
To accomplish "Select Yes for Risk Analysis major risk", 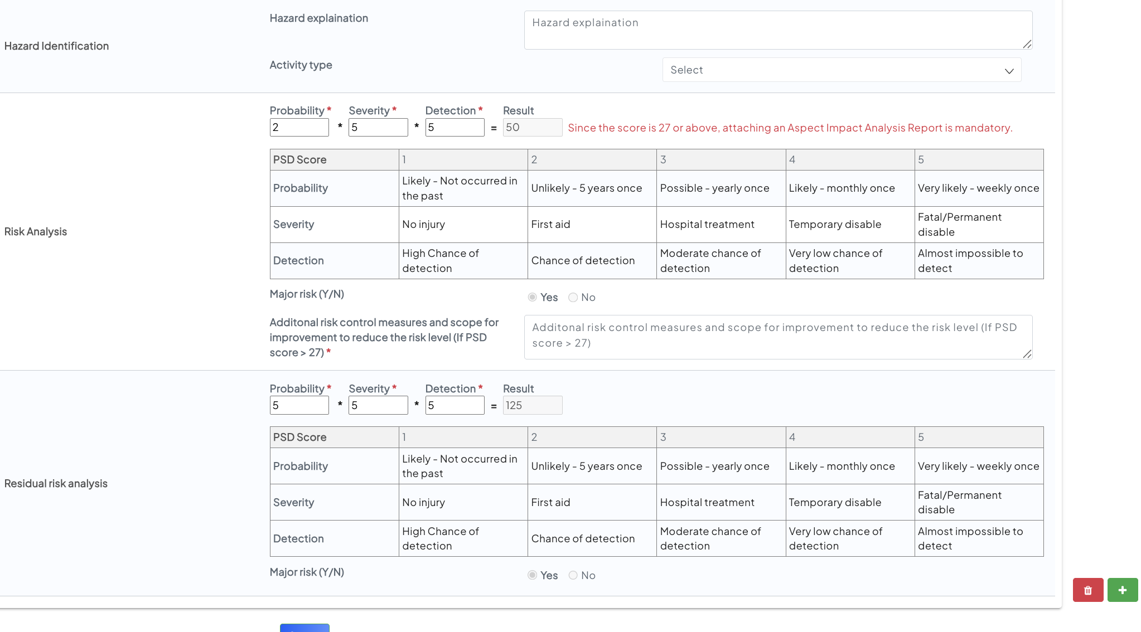I will [x=533, y=298].
